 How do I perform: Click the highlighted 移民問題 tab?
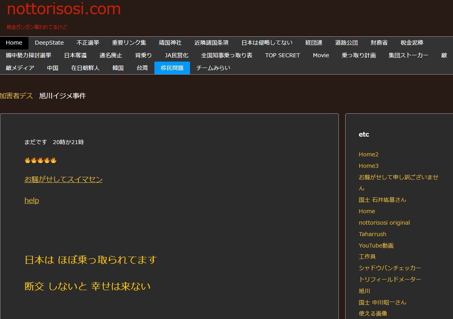tap(172, 68)
